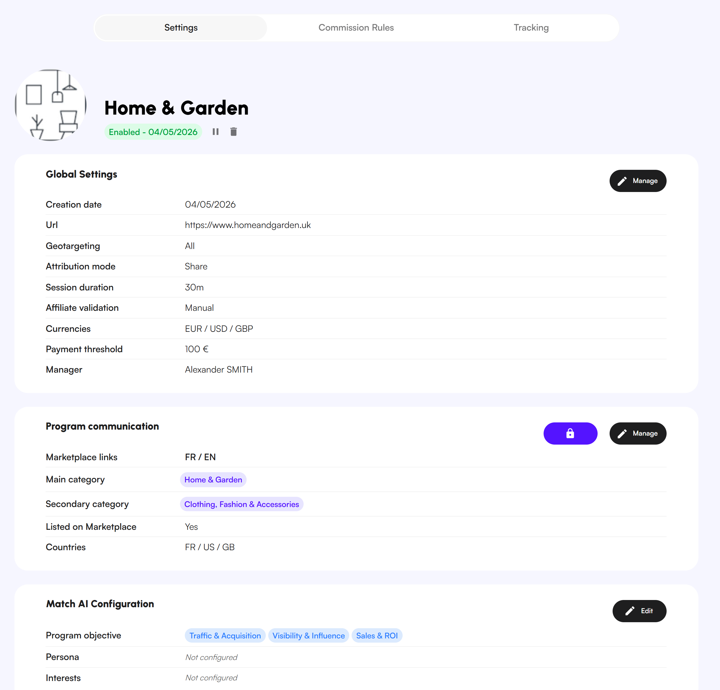Select the creation date 04/05/2026 value

[210, 205]
